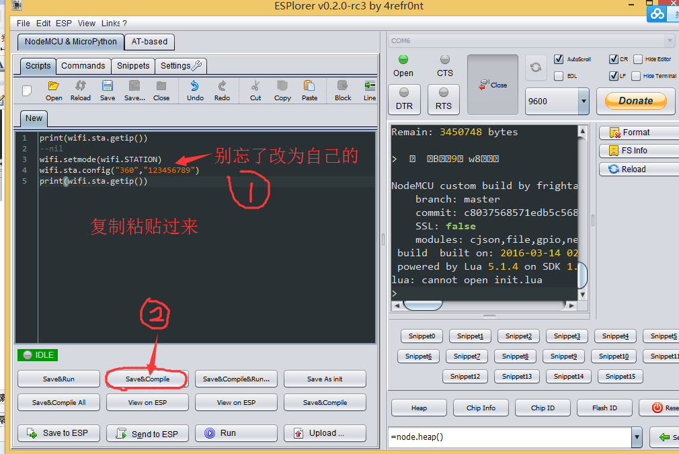
Task: Toggle the RTS line button
Action: click(x=444, y=99)
